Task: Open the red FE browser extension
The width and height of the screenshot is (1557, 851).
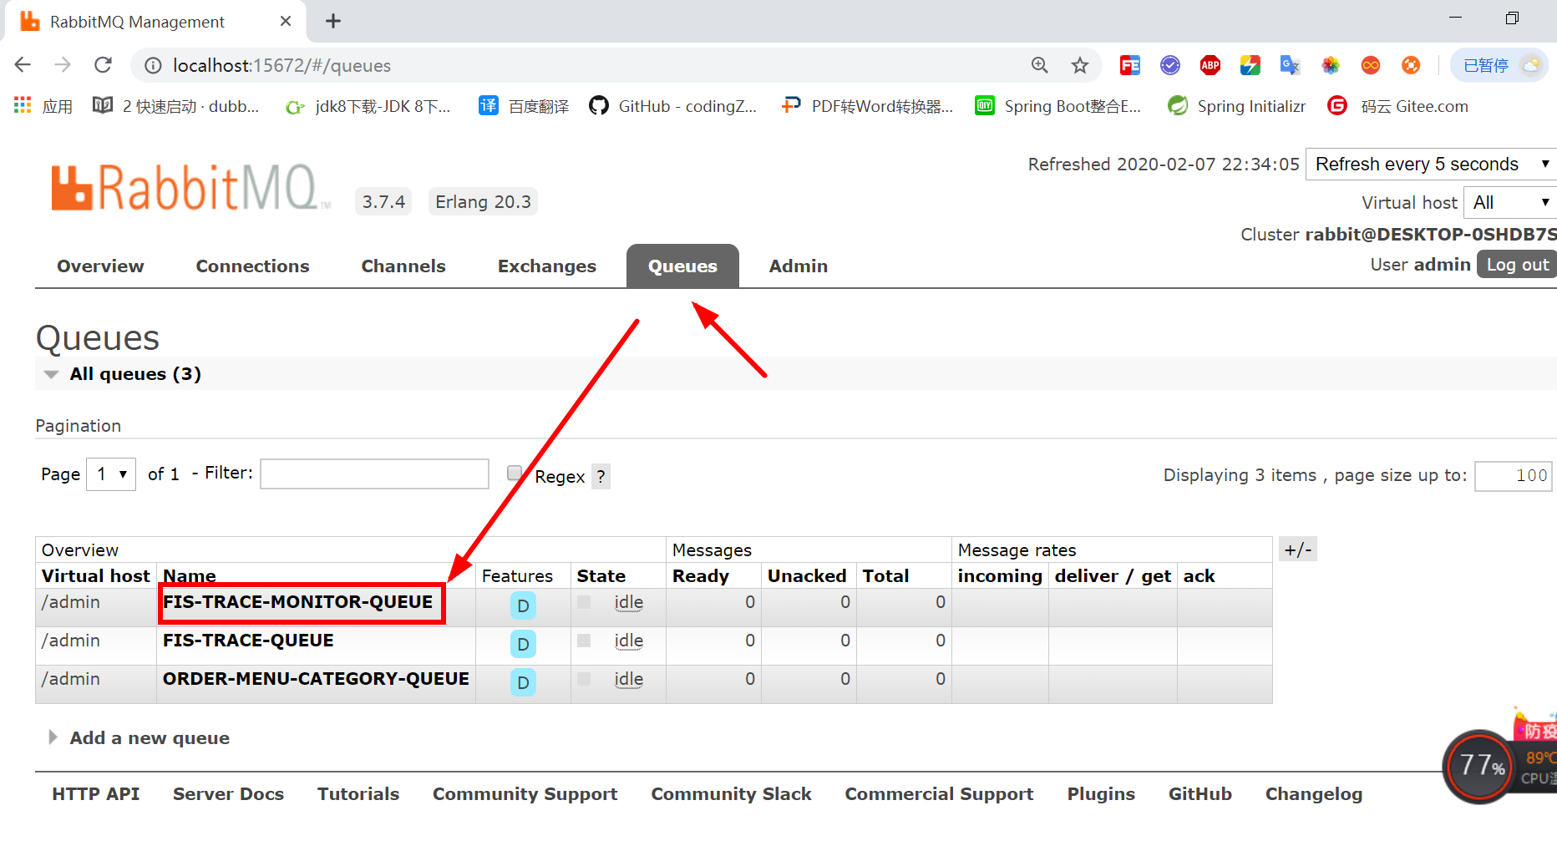Action: [x=1130, y=65]
